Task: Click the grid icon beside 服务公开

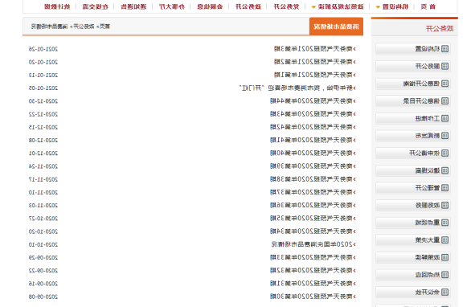Action: coord(444,66)
